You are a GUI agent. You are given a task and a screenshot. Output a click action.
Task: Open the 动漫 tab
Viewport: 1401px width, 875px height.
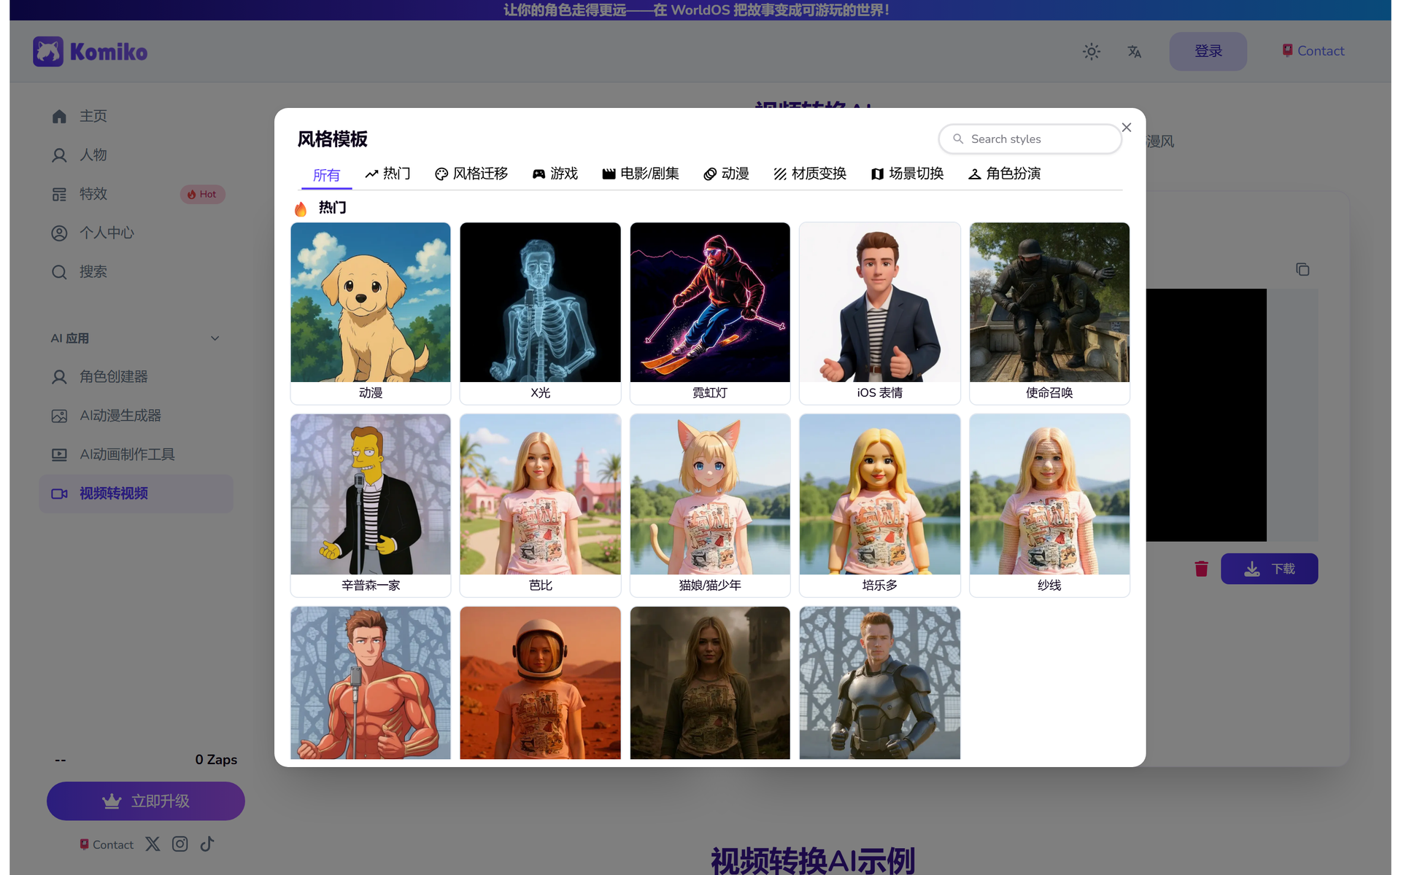pyautogui.click(x=726, y=174)
